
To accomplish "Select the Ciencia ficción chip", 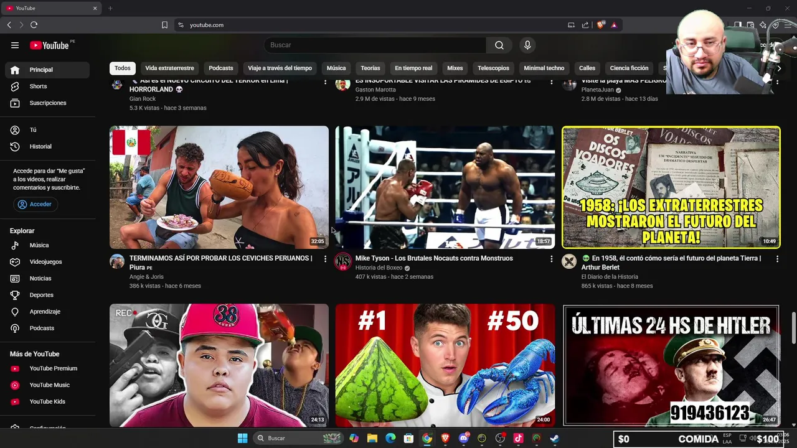I will pyautogui.click(x=629, y=68).
